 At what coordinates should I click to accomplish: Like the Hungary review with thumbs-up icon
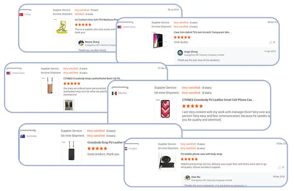279,167
